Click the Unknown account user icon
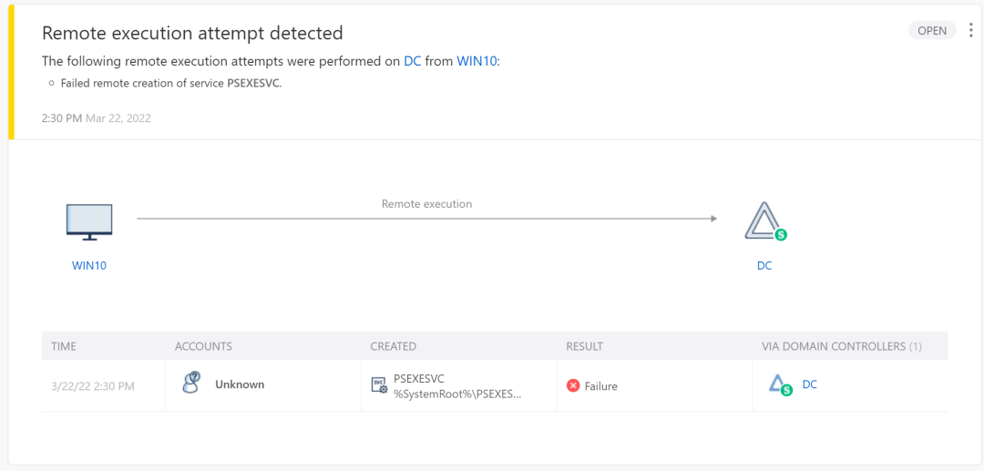The image size is (984, 471). [190, 384]
